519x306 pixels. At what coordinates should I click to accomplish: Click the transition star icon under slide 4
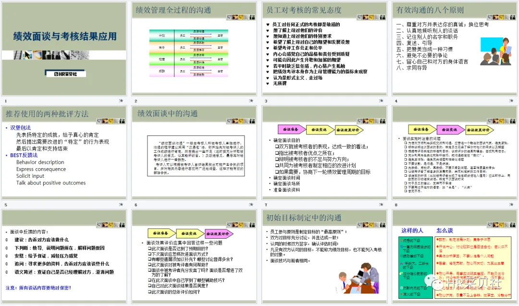coord(511,100)
